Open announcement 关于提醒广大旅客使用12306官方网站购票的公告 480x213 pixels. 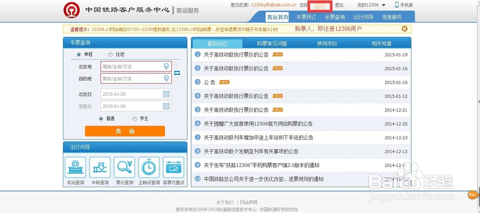tap(258, 123)
